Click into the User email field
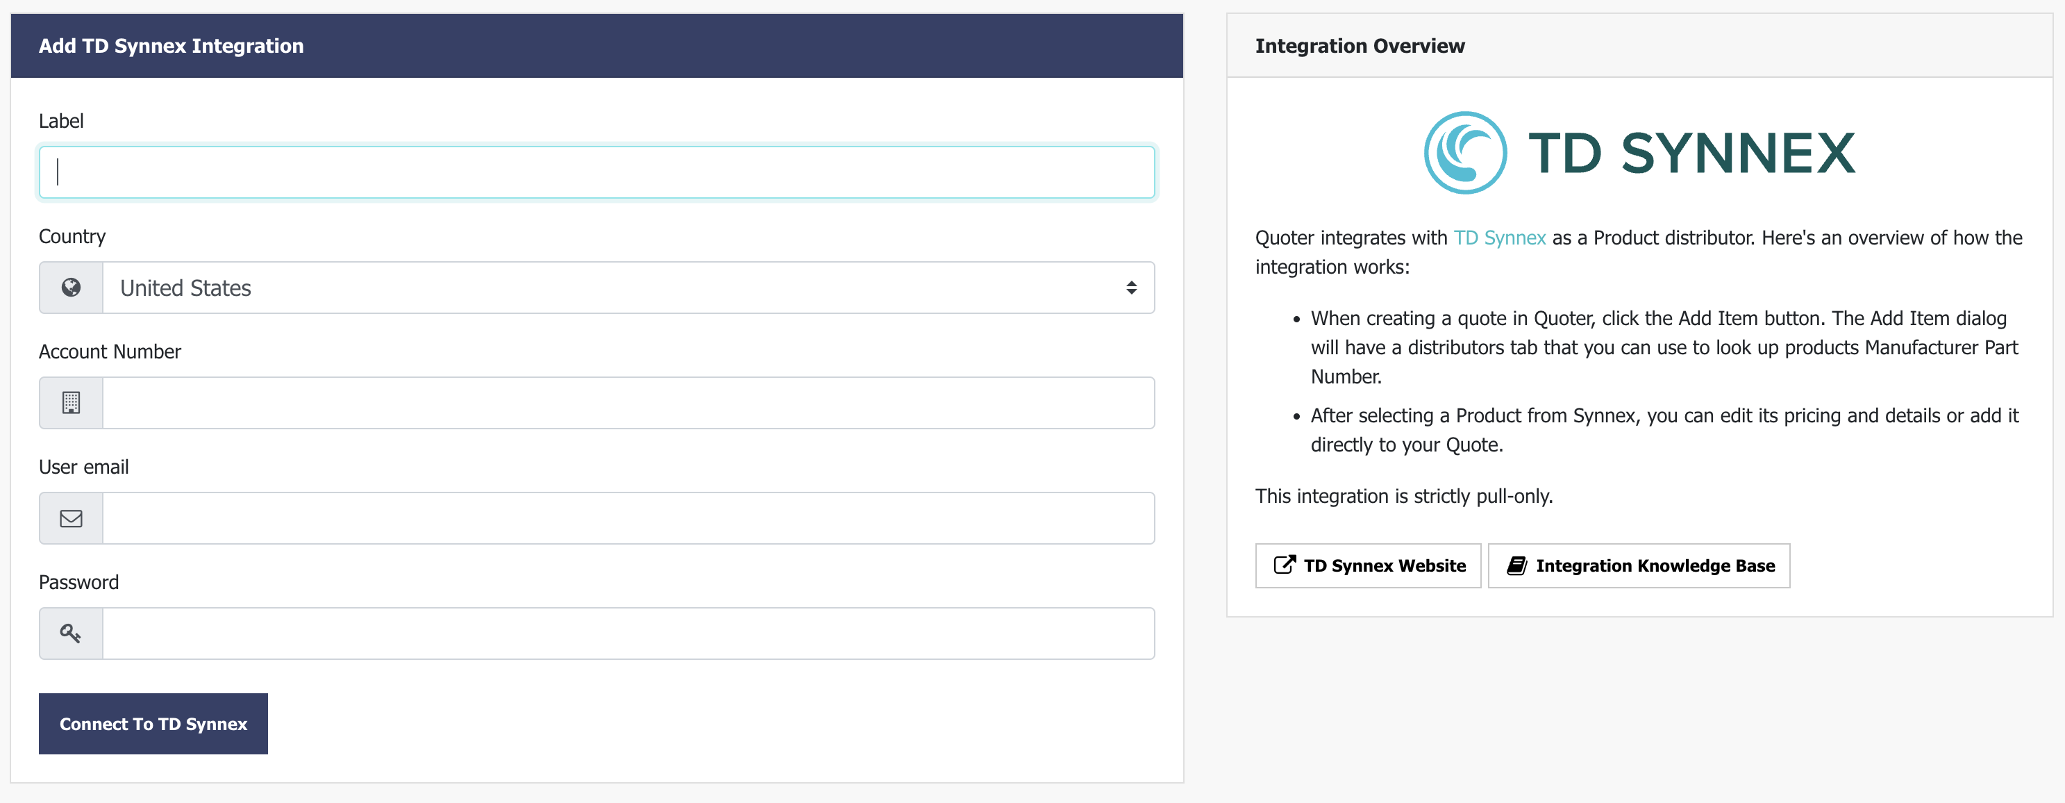This screenshot has height=803, width=2065. 628,518
